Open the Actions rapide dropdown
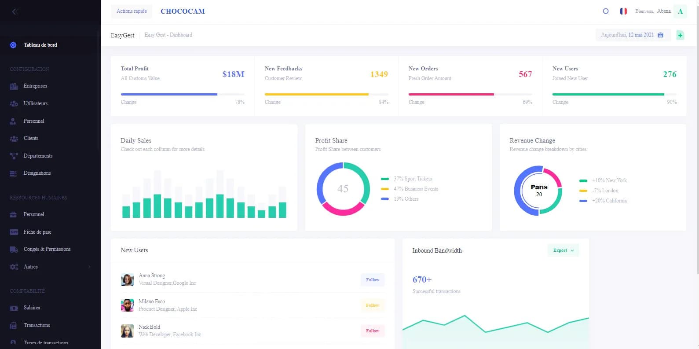The height and width of the screenshot is (349, 699). [132, 11]
